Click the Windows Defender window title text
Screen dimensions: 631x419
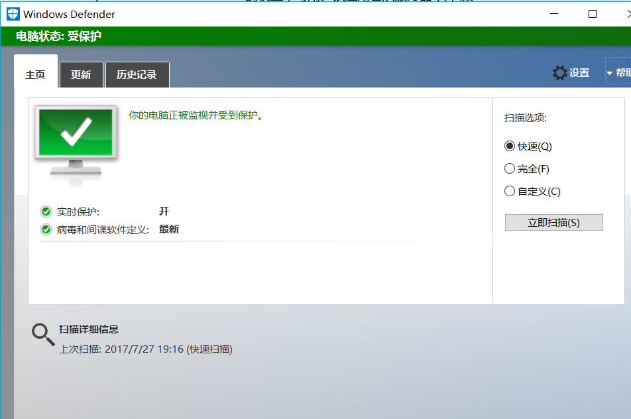point(69,14)
